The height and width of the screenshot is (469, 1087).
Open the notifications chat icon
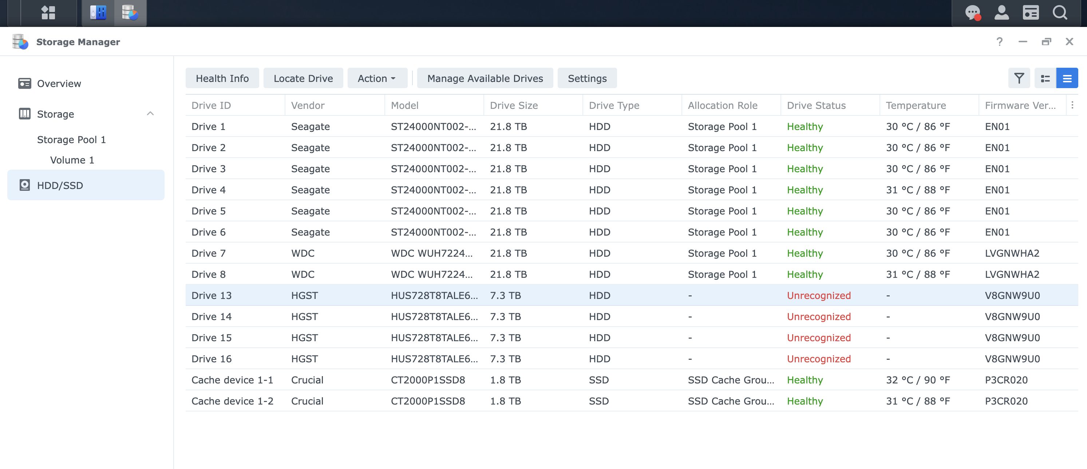973,13
